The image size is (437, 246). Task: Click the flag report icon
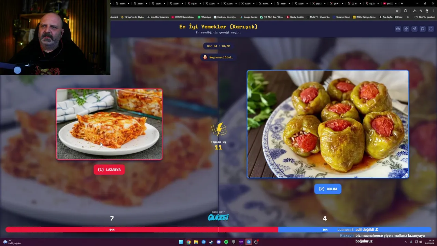422,29
